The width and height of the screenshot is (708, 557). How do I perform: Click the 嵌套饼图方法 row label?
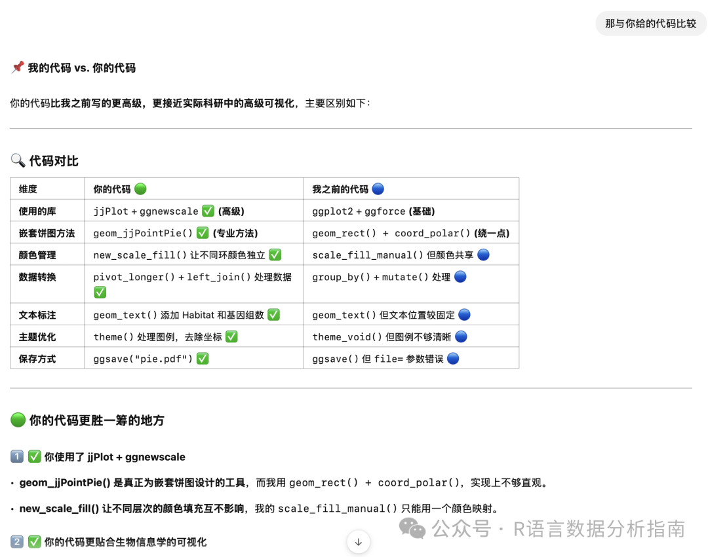[x=47, y=234]
